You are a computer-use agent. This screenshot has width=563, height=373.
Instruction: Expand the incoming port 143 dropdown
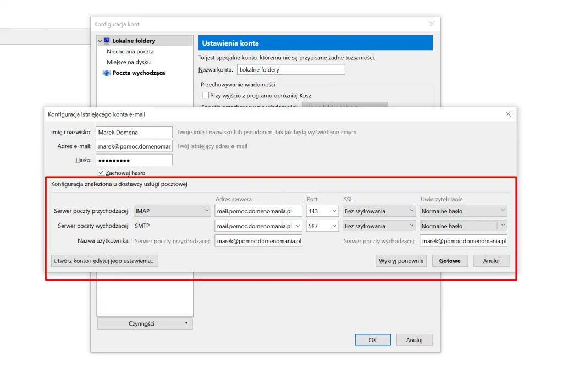[x=322, y=211]
